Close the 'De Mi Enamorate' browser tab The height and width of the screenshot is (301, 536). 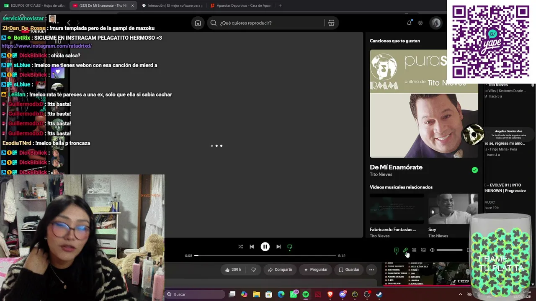click(x=132, y=5)
